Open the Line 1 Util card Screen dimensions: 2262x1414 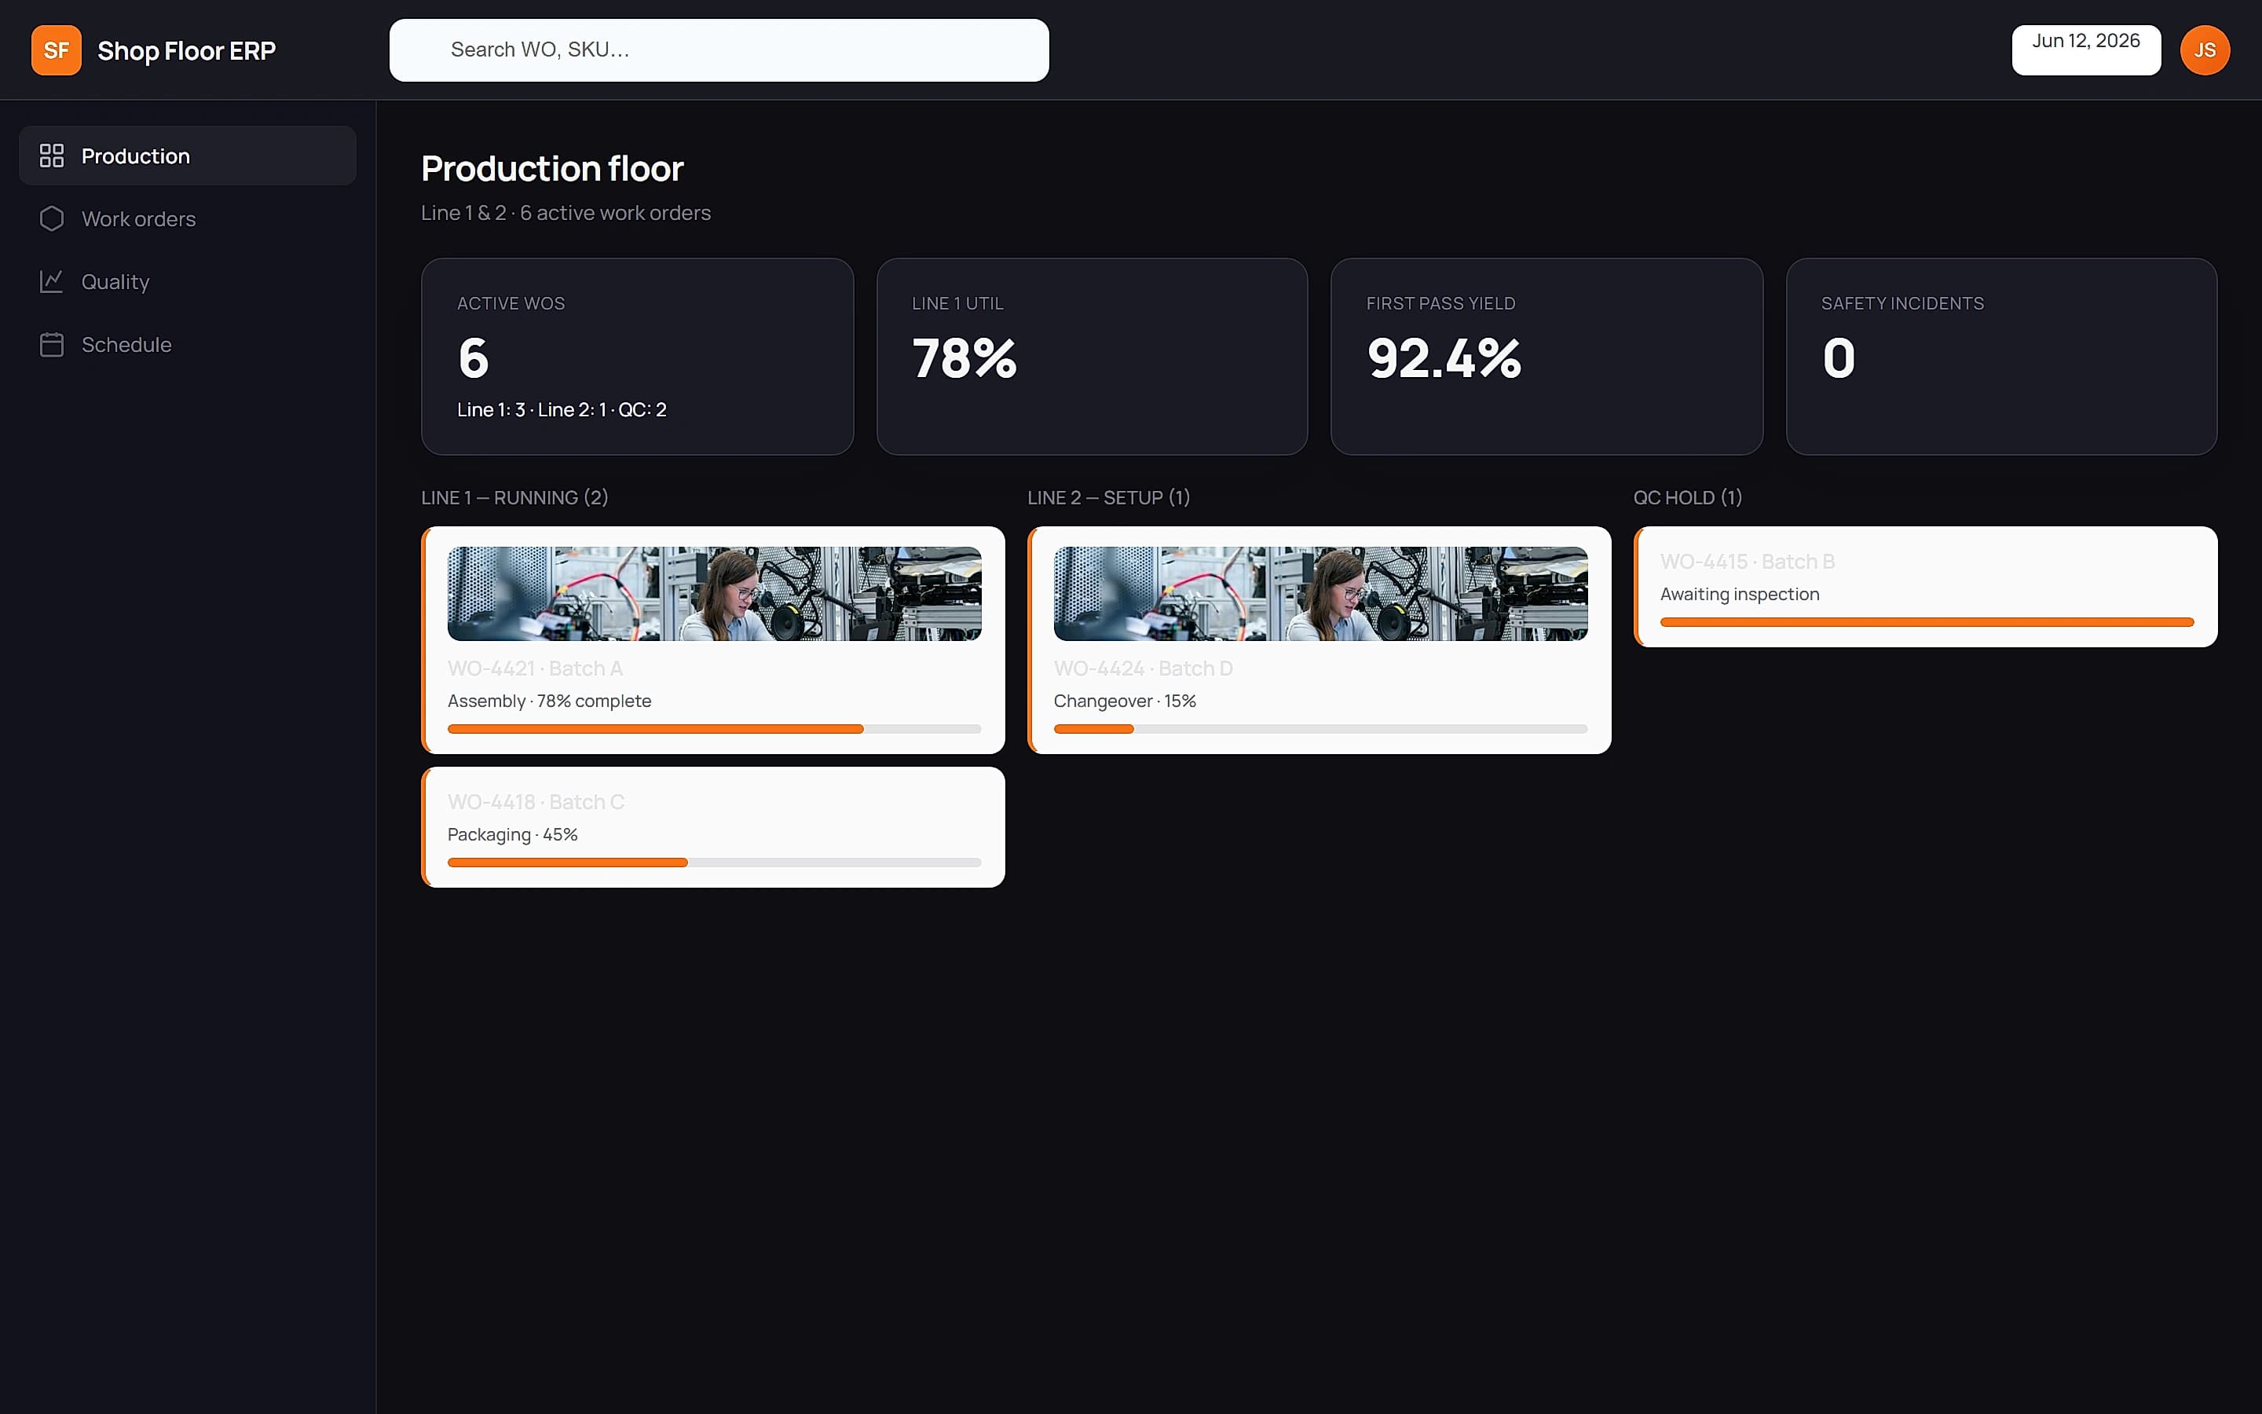click(1092, 357)
